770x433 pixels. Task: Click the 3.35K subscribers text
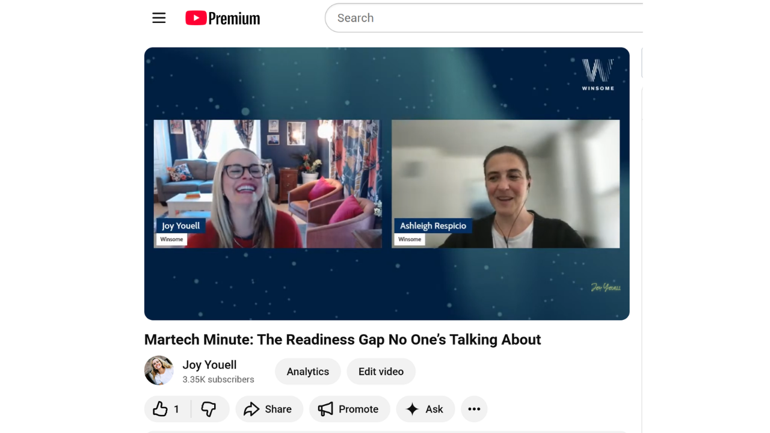pos(218,379)
